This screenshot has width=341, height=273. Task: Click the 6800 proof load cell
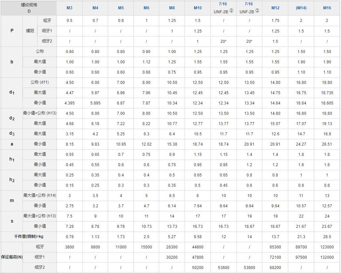coord(95,247)
